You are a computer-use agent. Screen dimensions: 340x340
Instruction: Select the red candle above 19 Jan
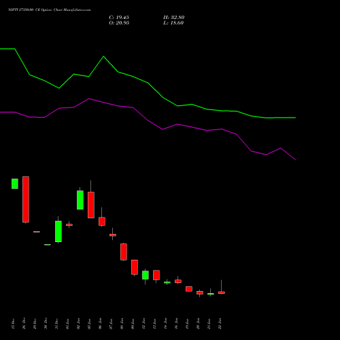coord(189,289)
